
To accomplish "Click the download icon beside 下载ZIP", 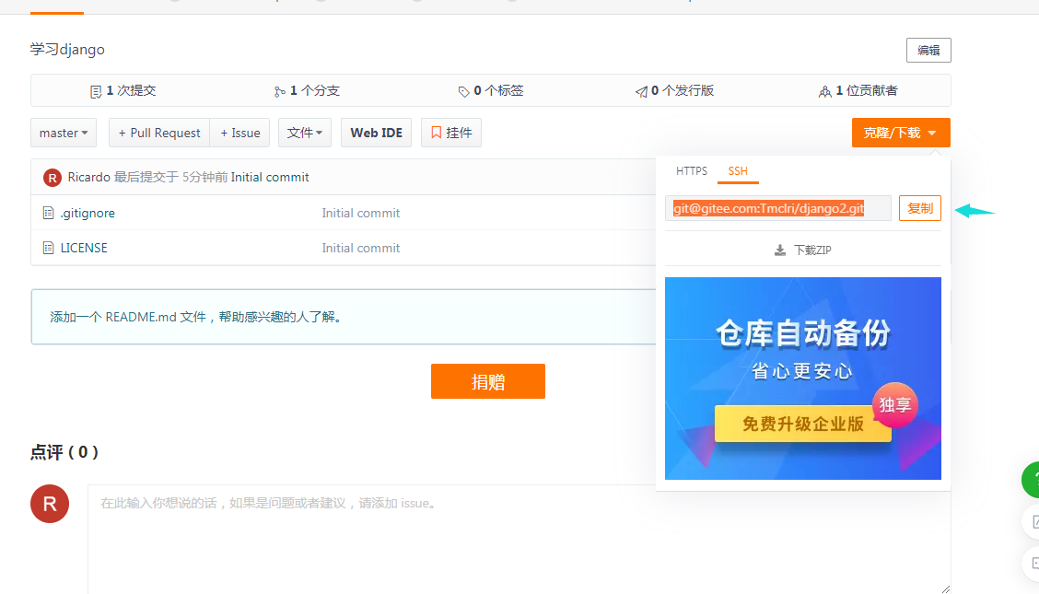I will point(780,250).
